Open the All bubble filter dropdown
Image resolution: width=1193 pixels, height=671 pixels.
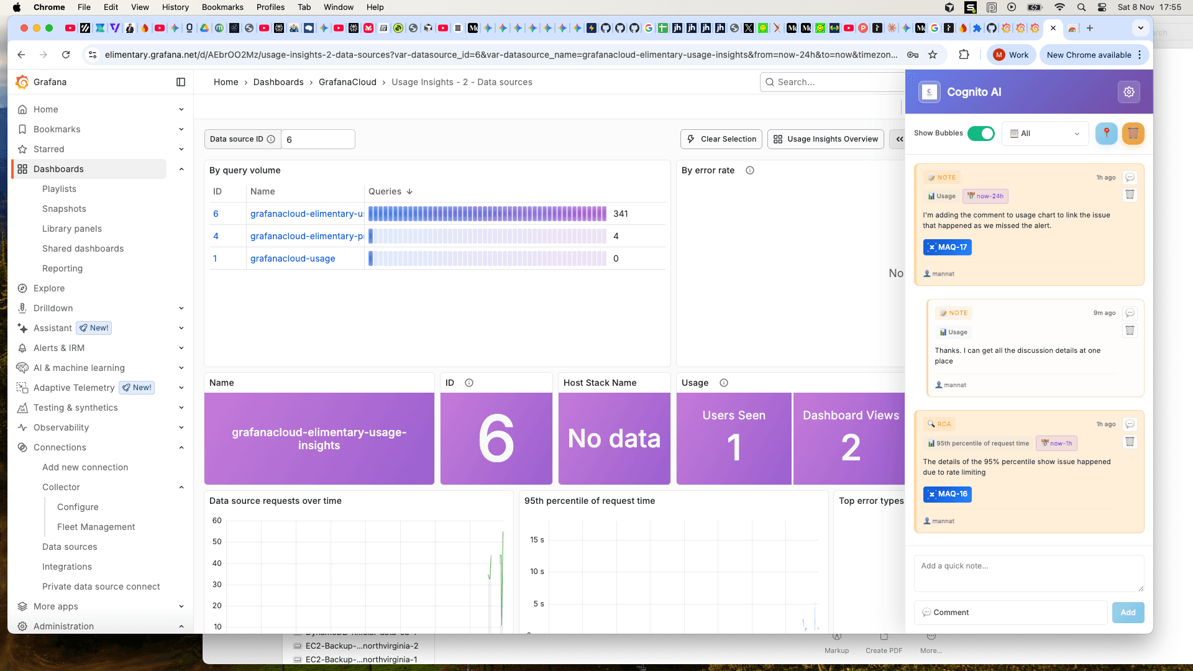click(x=1045, y=133)
